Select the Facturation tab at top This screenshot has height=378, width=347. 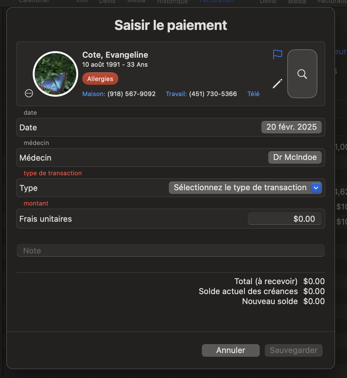(216, 2)
